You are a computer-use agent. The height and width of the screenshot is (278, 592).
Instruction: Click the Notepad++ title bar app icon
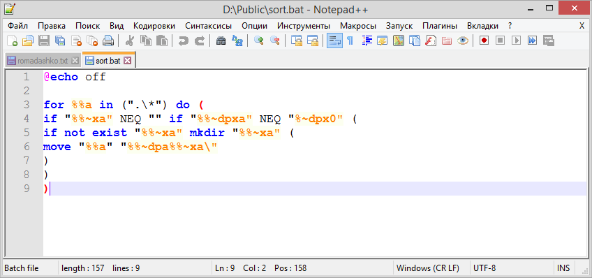[x=10, y=8]
